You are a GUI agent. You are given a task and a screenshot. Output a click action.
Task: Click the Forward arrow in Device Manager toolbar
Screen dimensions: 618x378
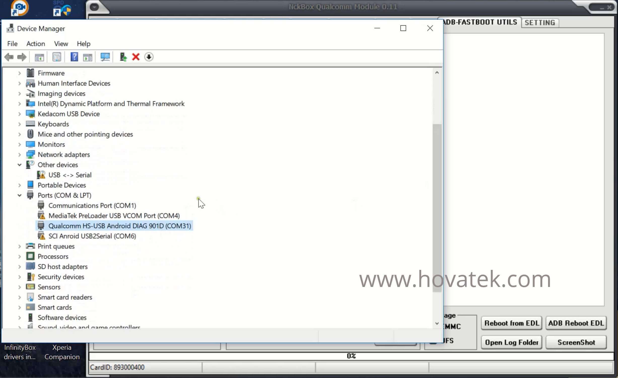tap(22, 57)
